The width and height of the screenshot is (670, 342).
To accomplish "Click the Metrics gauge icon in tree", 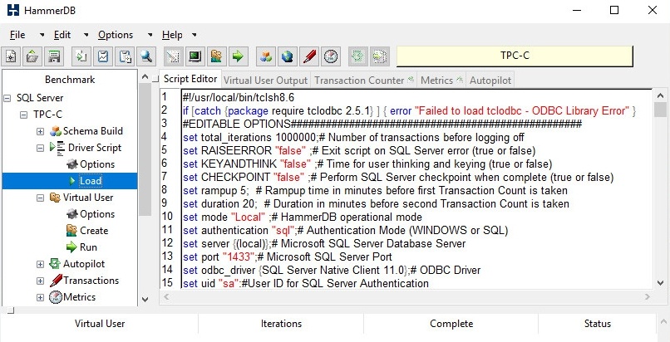I will (56, 297).
